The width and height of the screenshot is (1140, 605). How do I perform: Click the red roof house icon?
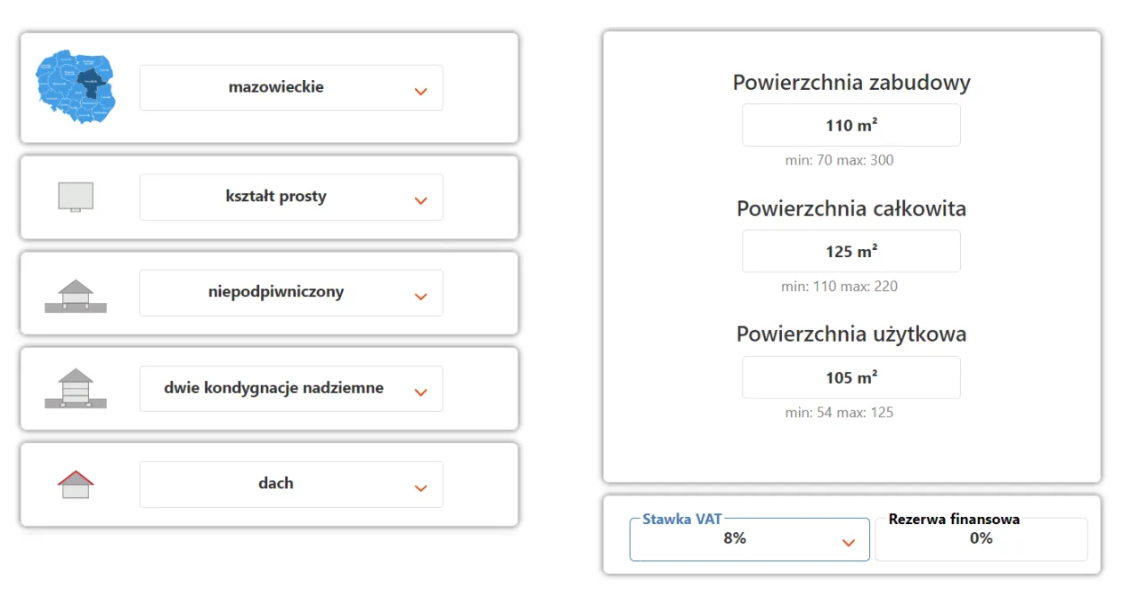click(76, 485)
